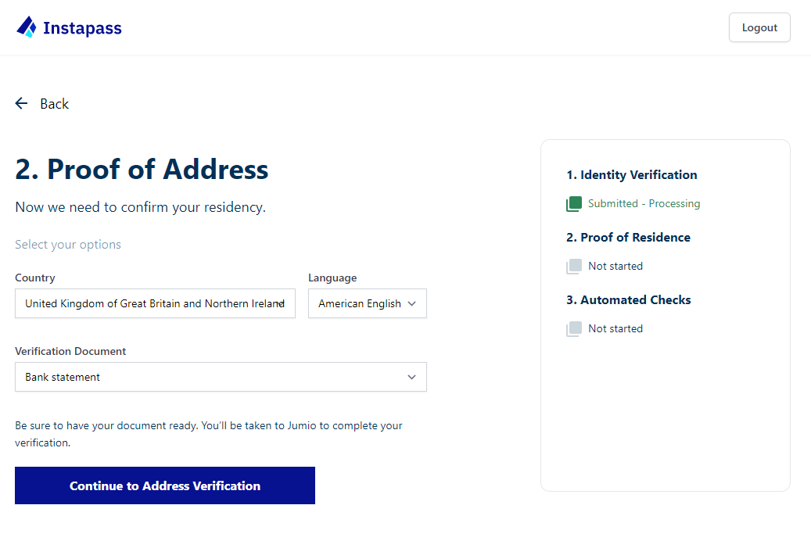This screenshot has height=541, width=811.
Task: Select the Identity Verification step heading
Action: point(632,175)
